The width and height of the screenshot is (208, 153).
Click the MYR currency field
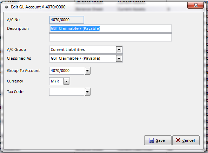tap(56, 81)
